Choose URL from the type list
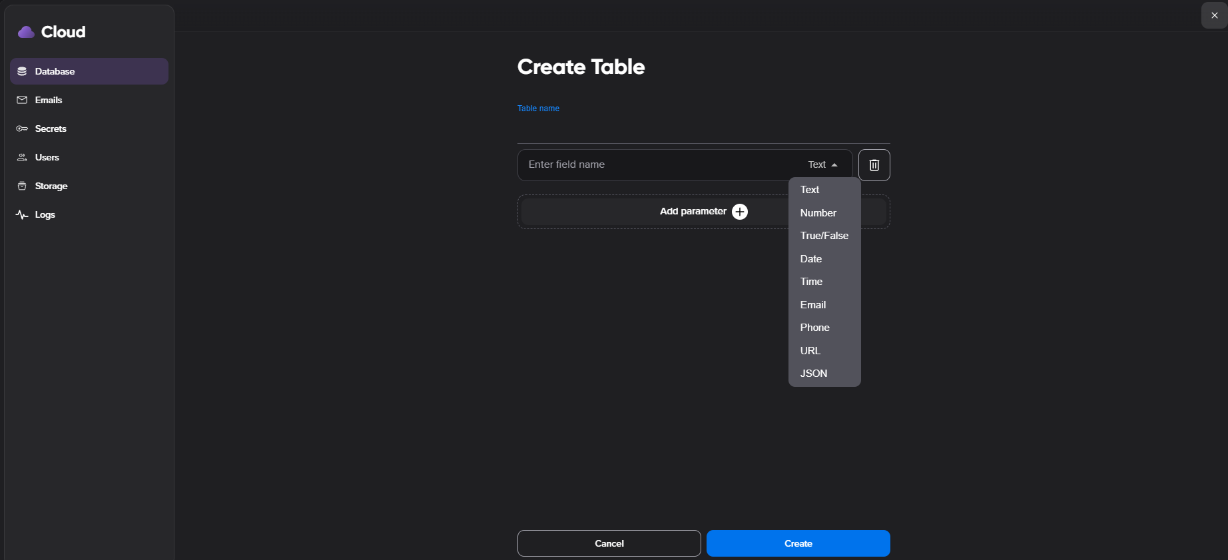Image resolution: width=1228 pixels, height=560 pixels. [824, 351]
